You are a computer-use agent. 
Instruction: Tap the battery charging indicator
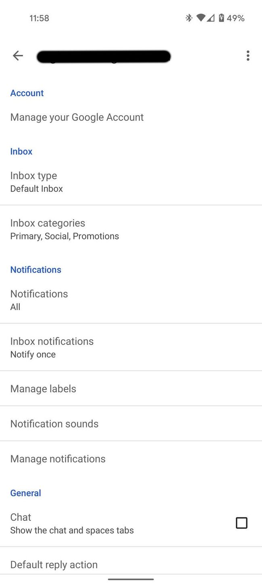point(222,18)
